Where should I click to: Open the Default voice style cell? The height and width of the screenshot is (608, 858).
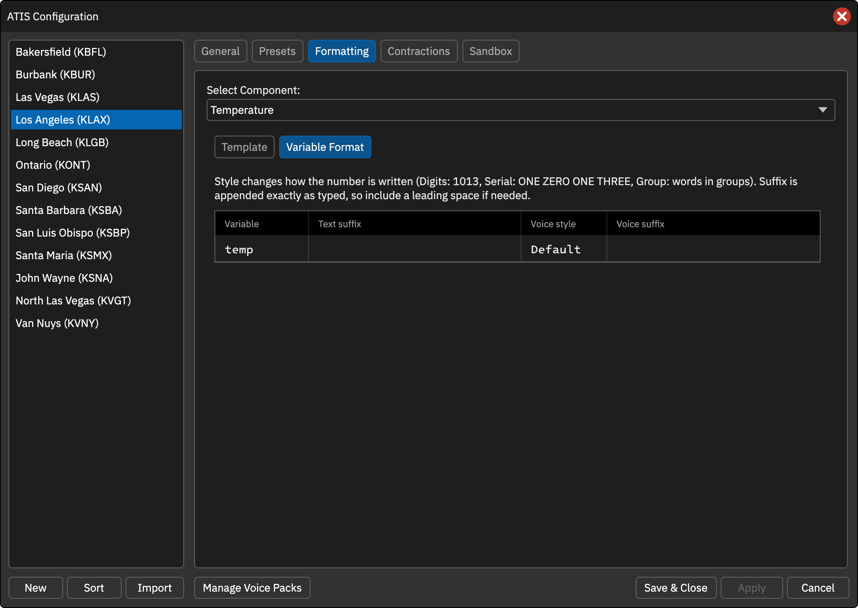coord(564,249)
